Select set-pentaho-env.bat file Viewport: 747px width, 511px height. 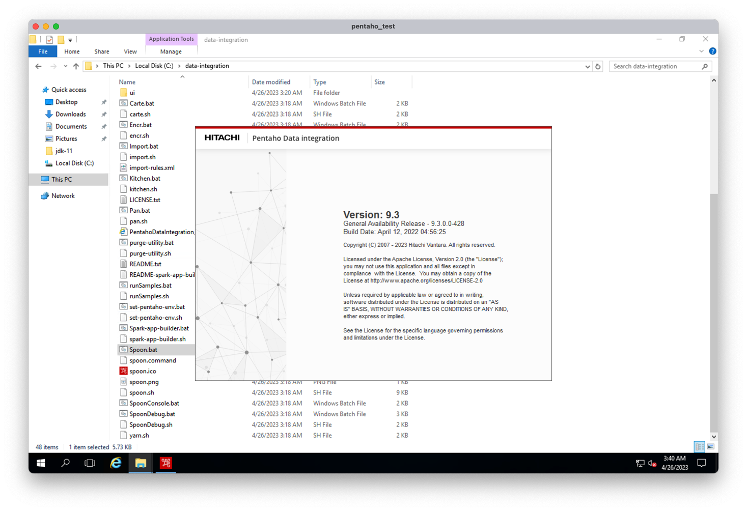[157, 306]
